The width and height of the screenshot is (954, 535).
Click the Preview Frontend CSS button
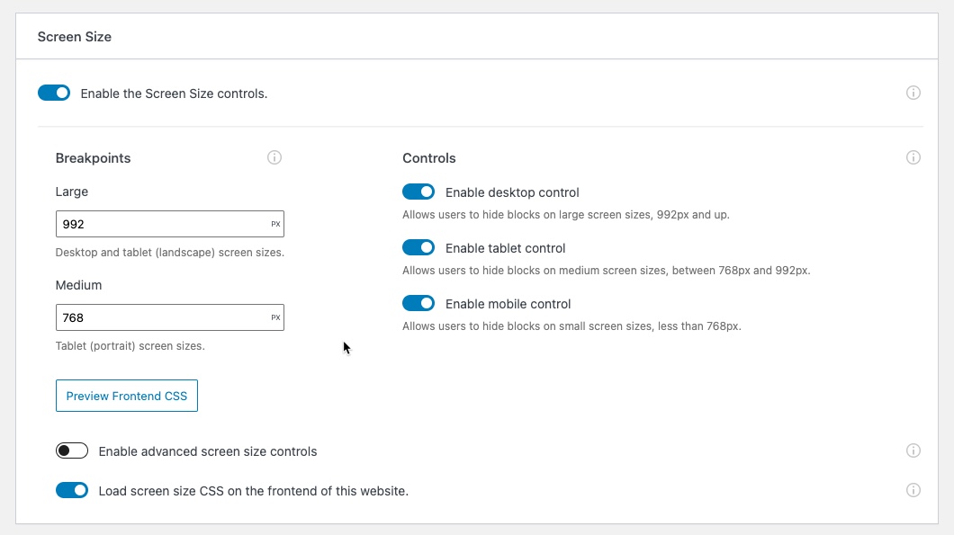click(127, 396)
